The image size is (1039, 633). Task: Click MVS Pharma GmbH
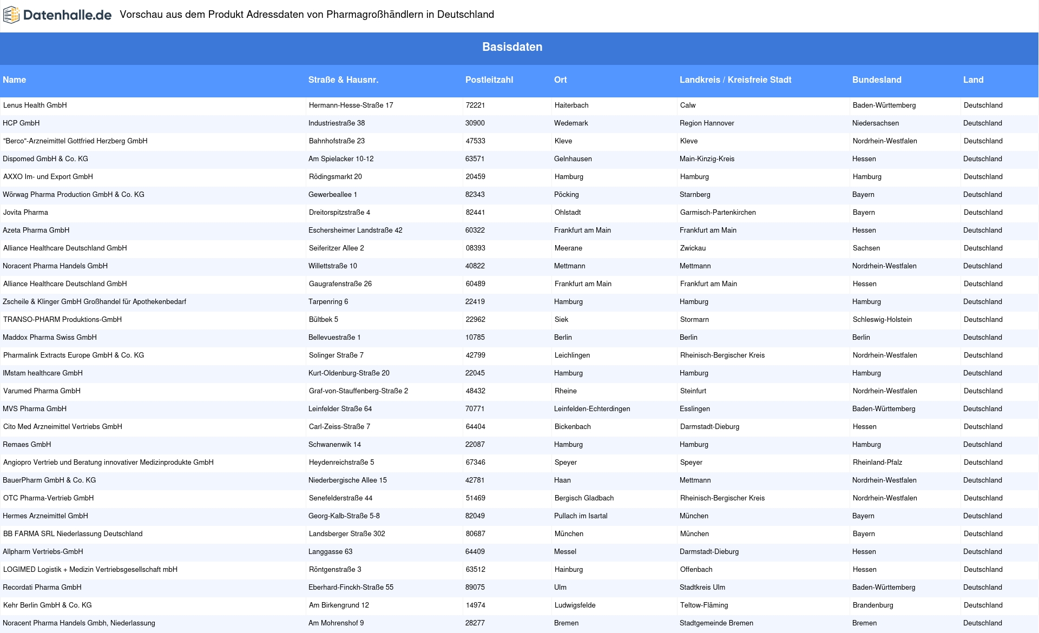tap(35, 408)
